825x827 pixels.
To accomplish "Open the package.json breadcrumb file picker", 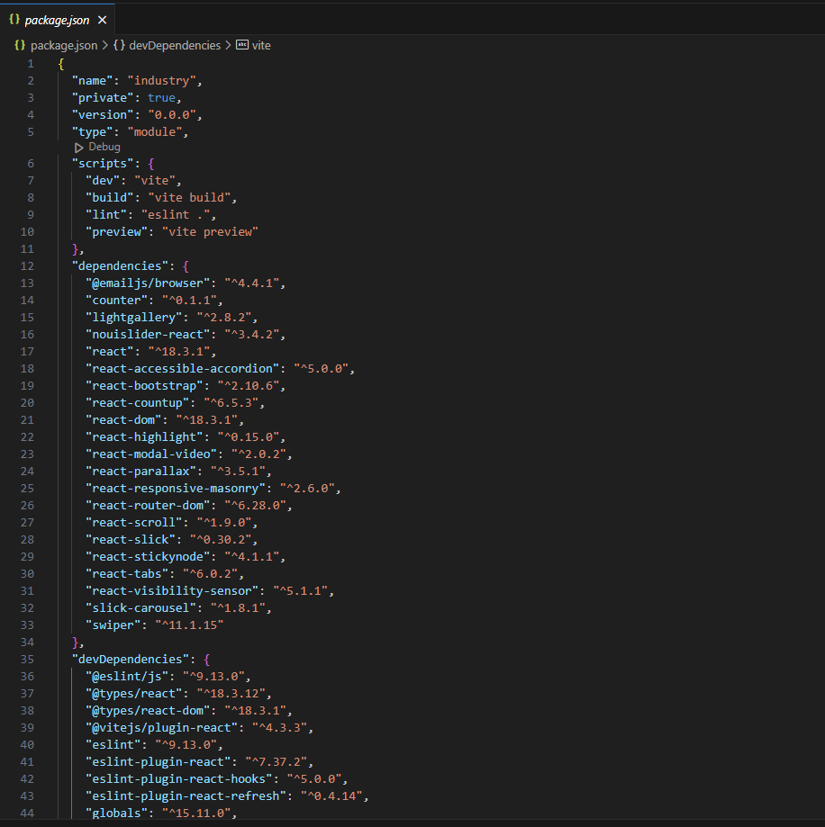I will pyautogui.click(x=64, y=45).
